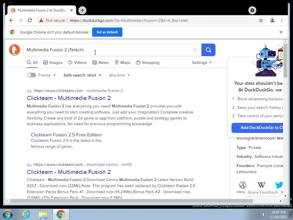Open the Windows Start menu
This screenshot has height=220, width=293.
pyautogui.click(x=7, y=214)
